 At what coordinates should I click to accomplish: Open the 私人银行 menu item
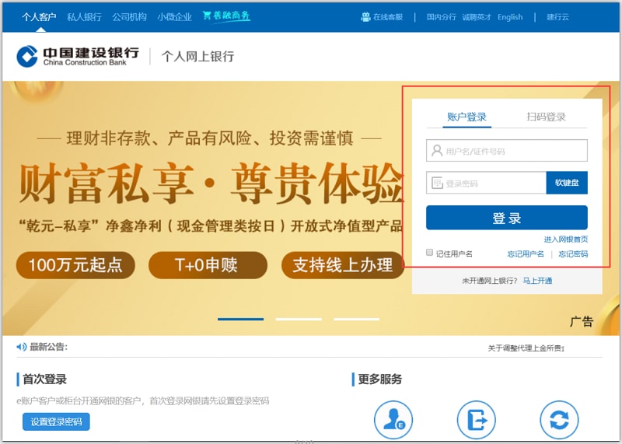84,17
